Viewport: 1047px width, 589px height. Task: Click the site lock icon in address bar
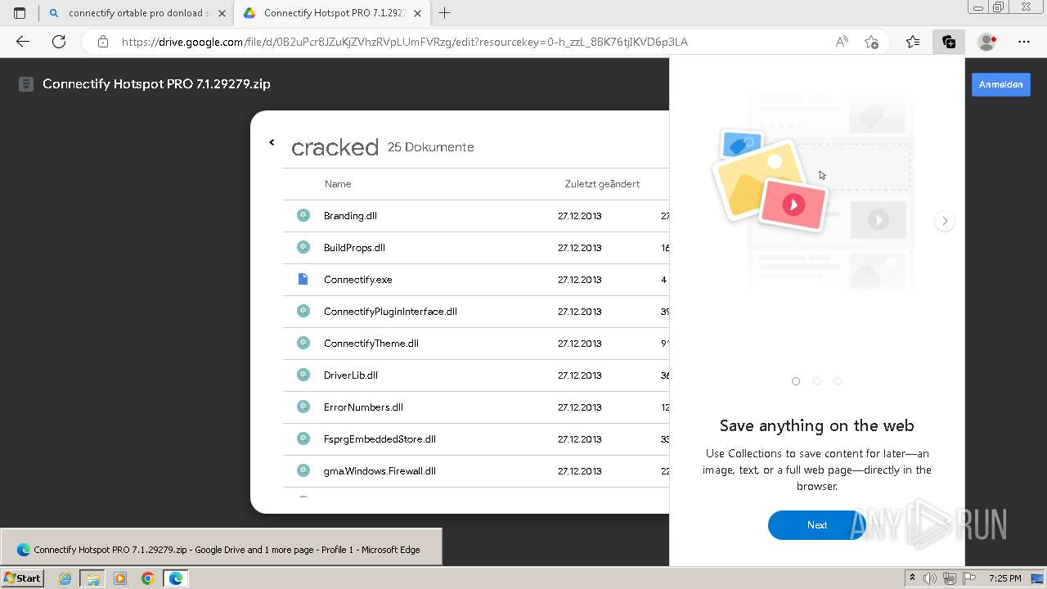(x=103, y=42)
